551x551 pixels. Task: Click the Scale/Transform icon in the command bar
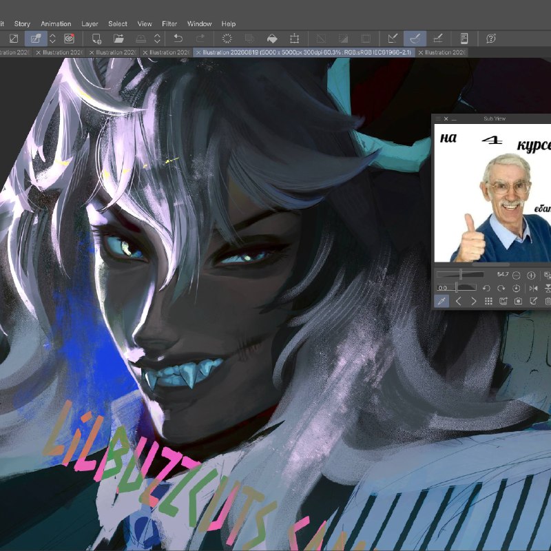click(x=295, y=39)
